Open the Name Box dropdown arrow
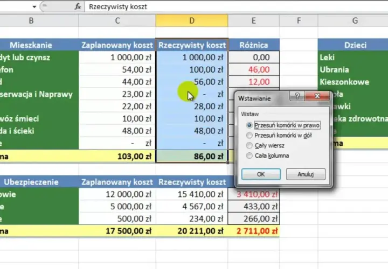The height and width of the screenshot is (269, 388). 34,6
